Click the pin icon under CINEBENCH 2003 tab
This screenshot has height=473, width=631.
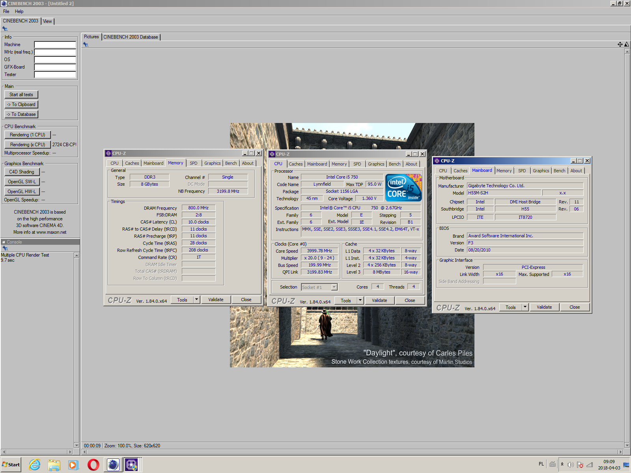pos(5,29)
